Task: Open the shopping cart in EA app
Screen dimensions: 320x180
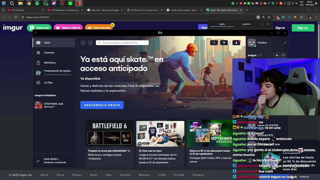Action: point(224,43)
